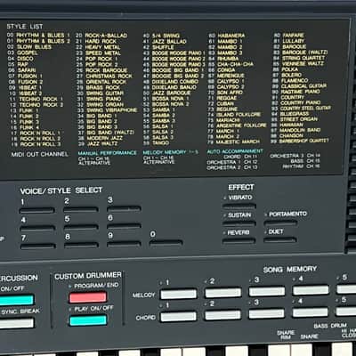Point to the STYLE LIST heading
356x356 pixels.
[x=25, y=27]
